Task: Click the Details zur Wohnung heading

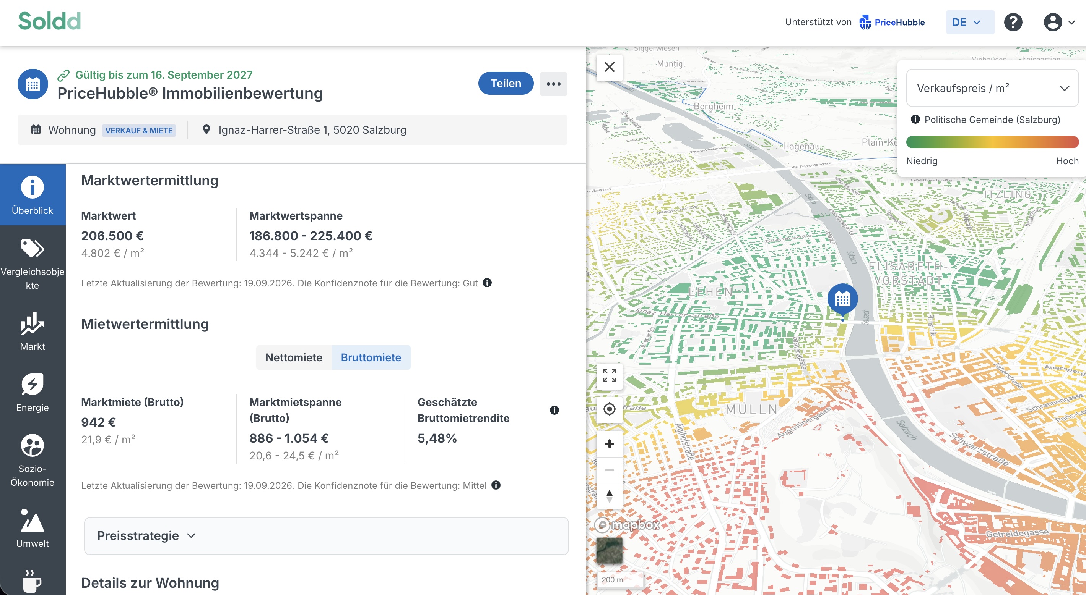Action: (x=150, y=583)
